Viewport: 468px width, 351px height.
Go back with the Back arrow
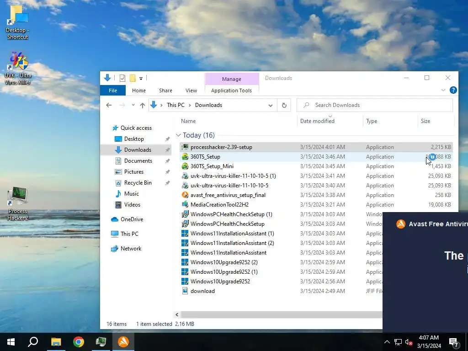109,105
